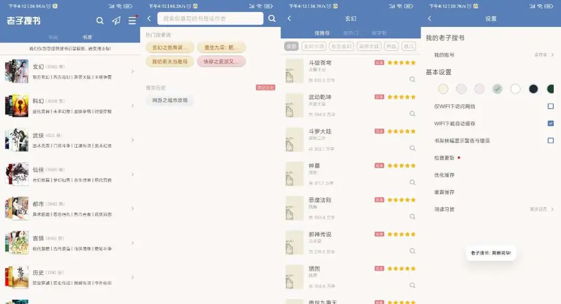Tap the red tag badge on 神墓
This screenshot has width=561, height=304.
click(379, 165)
